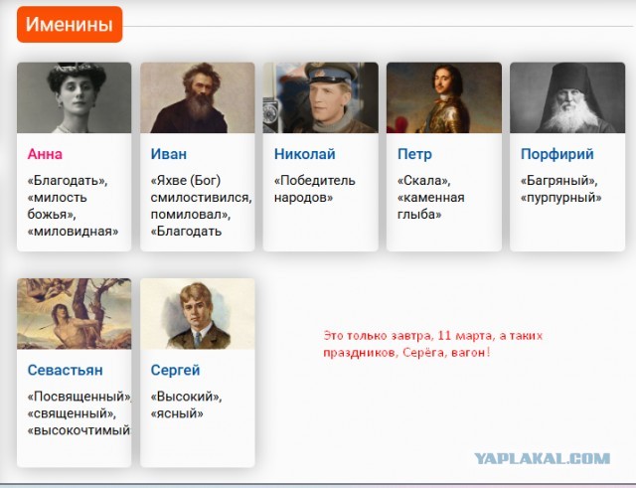Click the Анна card portrait photo
Viewport: 636px width, 488px height.
[74, 97]
